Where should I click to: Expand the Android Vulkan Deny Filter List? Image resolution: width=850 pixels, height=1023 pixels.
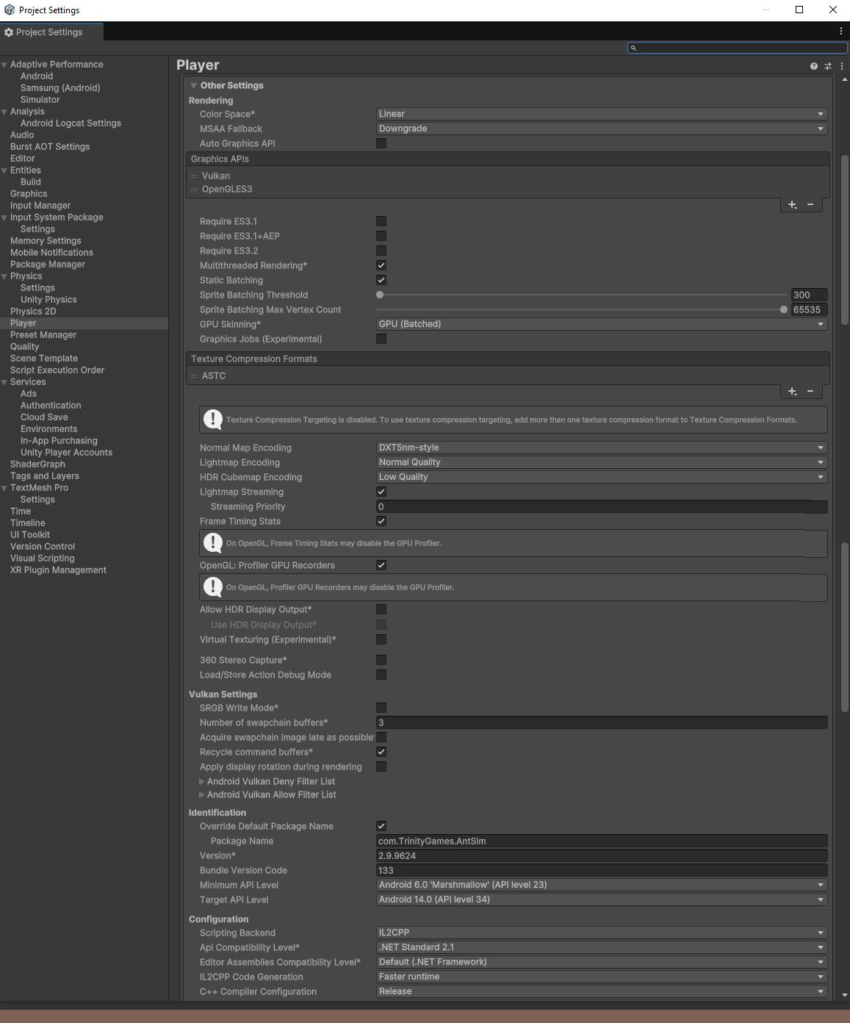pyautogui.click(x=202, y=781)
